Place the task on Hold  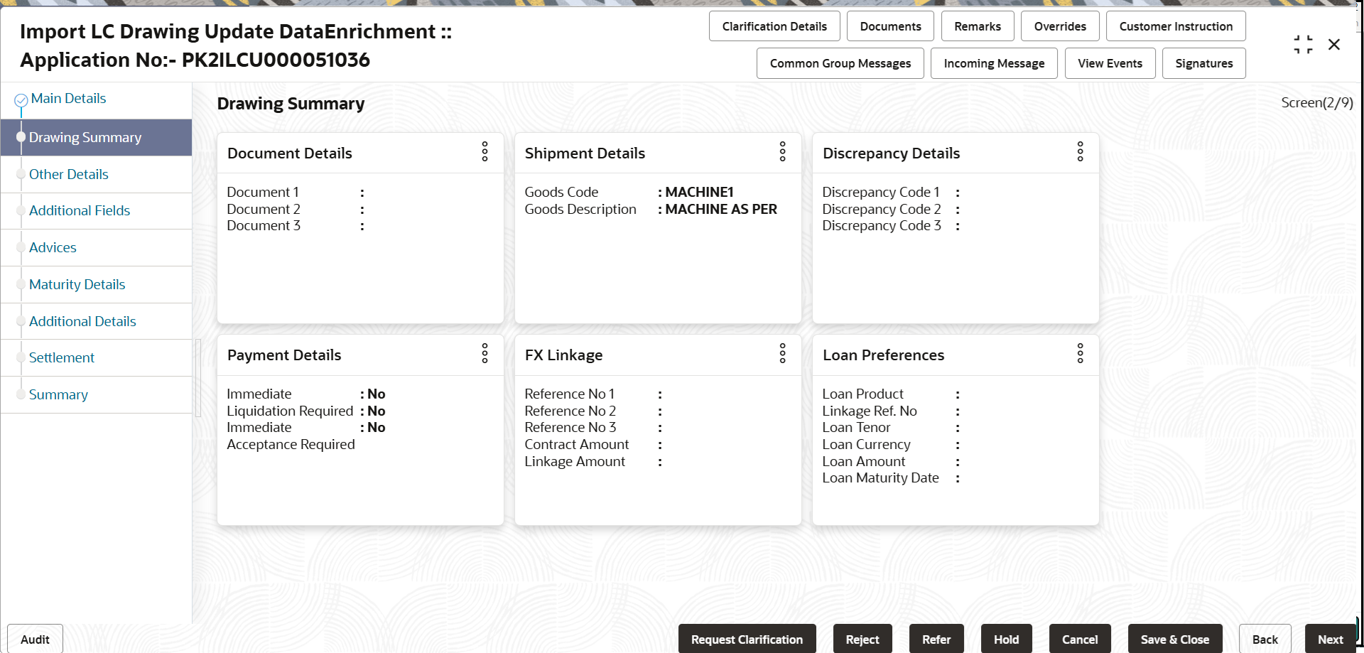pyautogui.click(x=1005, y=639)
